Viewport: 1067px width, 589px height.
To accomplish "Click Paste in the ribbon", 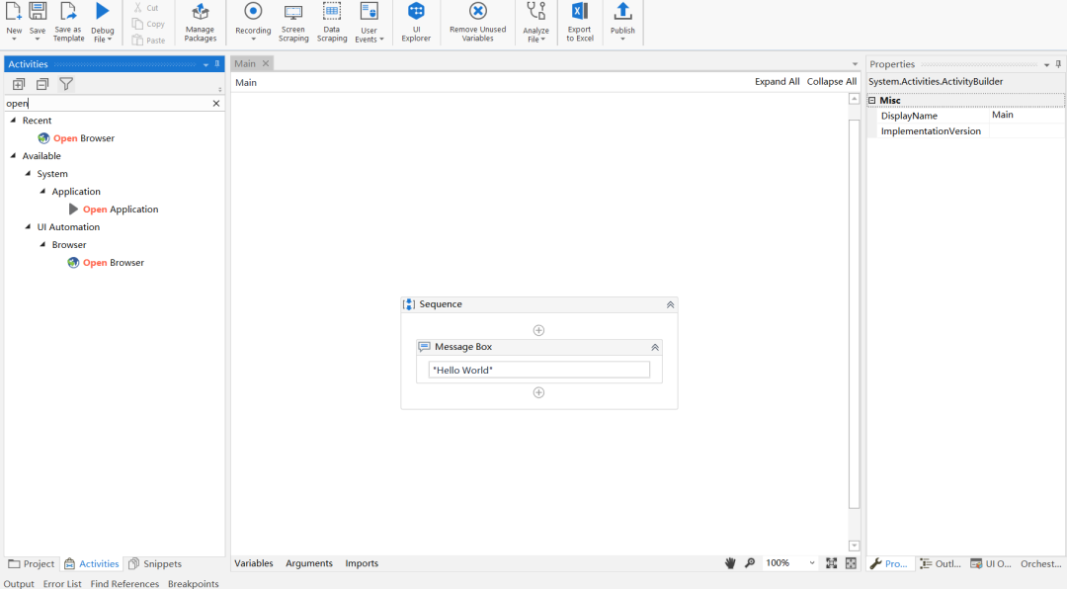I will click(x=148, y=41).
